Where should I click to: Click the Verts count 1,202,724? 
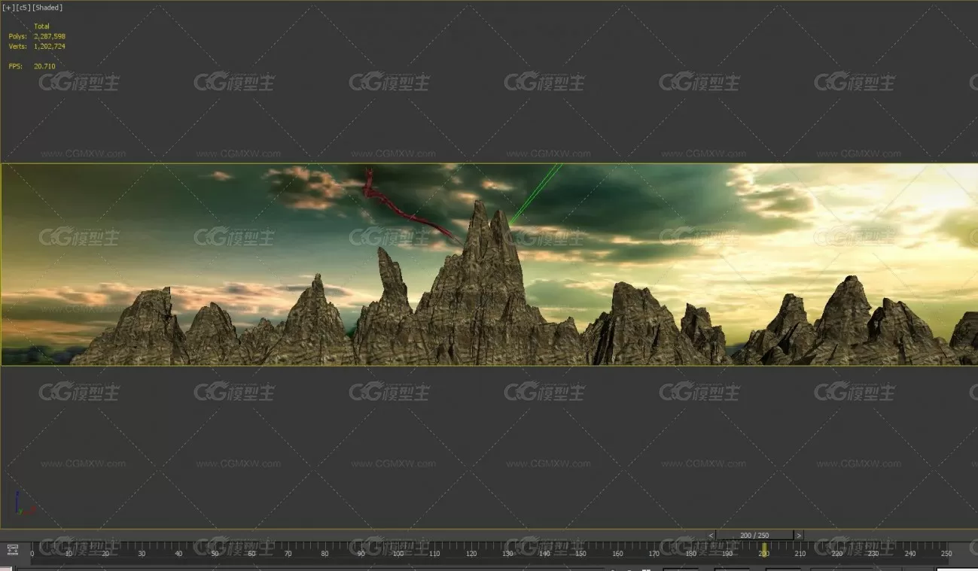(x=50, y=47)
